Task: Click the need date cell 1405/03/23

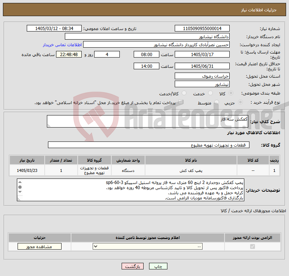Action: (27, 170)
